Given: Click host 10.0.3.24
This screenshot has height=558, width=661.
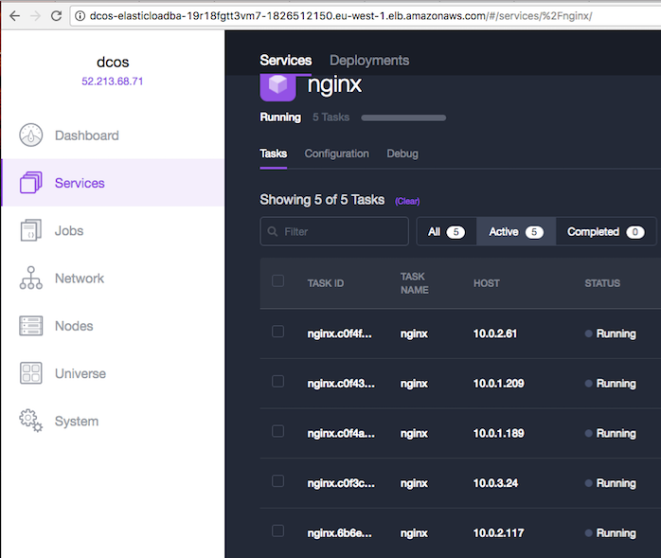Looking at the screenshot, I should [495, 483].
